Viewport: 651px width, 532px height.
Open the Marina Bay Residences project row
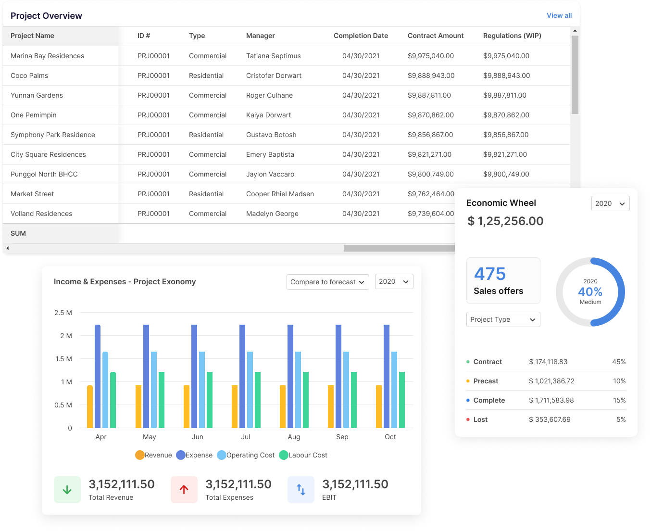click(x=48, y=56)
